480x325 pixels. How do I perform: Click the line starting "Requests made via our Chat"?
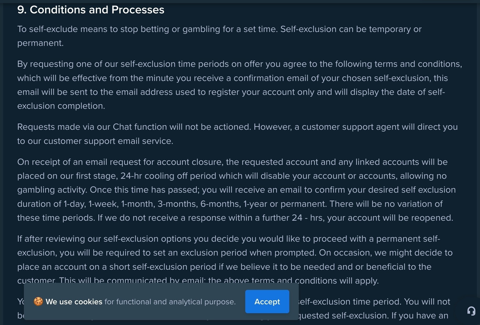237,127
